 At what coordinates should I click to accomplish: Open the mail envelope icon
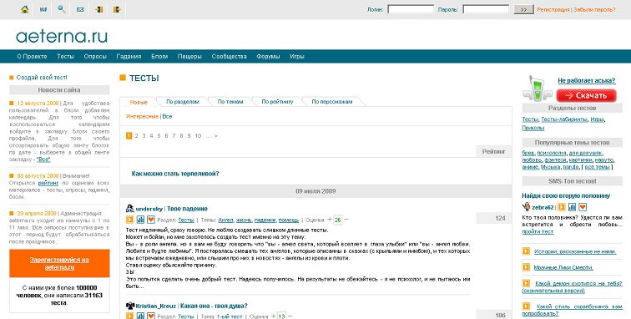coord(80,9)
